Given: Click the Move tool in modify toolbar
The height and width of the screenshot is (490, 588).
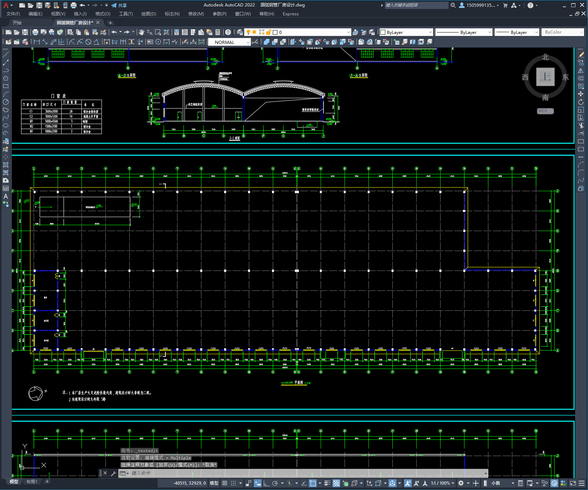Looking at the screenshot, I should pyautogui.click(x=581, y=94).
